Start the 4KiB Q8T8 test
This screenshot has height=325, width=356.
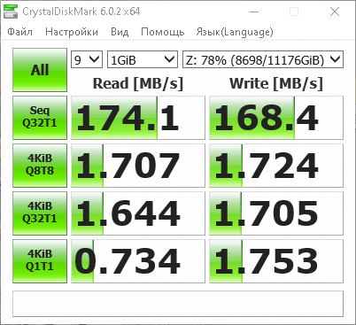(x=40, y=166)
